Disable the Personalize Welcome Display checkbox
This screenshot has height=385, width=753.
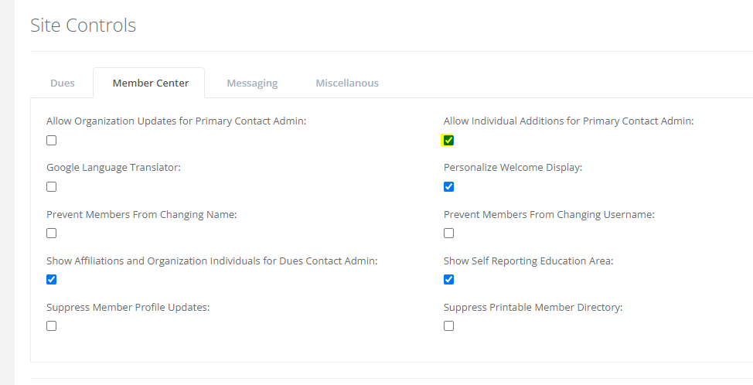[448, 187]
